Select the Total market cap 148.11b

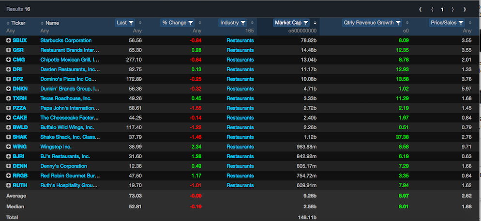coord(307,217)
